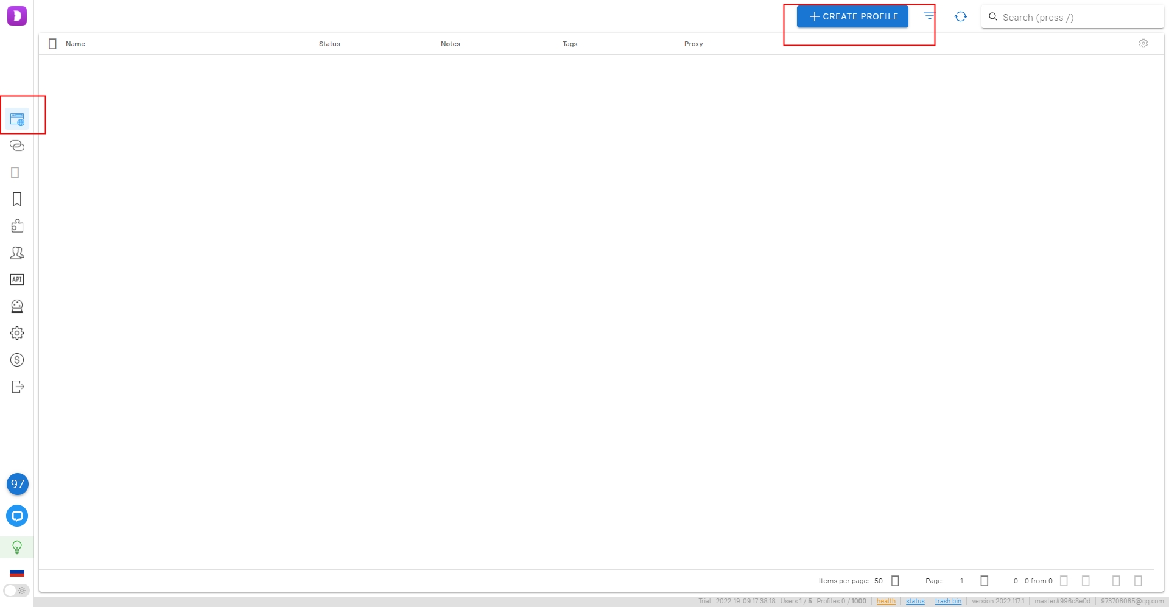Expand the Page number dropdown

click(x=984, y=581)
